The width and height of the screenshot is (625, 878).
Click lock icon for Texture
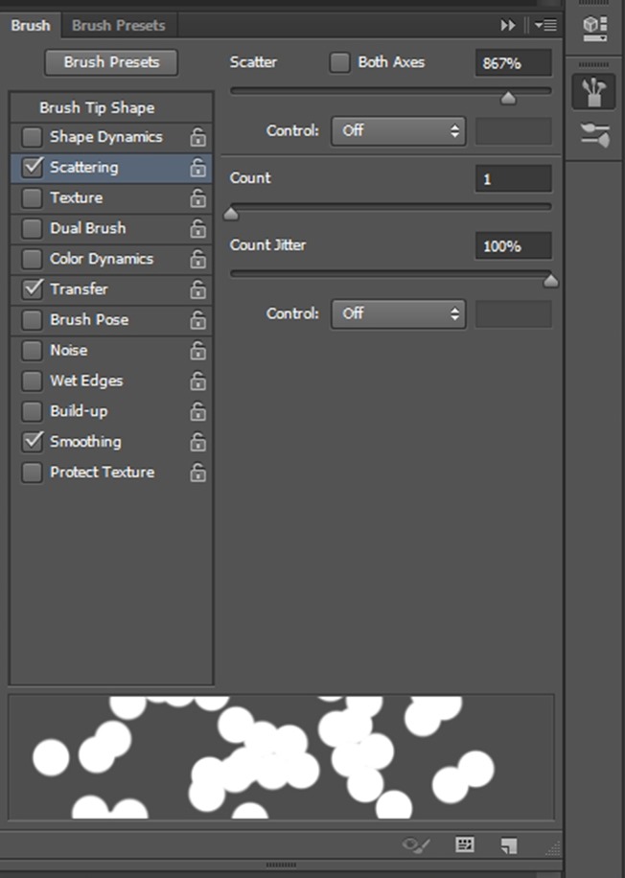tap(197, 197)
